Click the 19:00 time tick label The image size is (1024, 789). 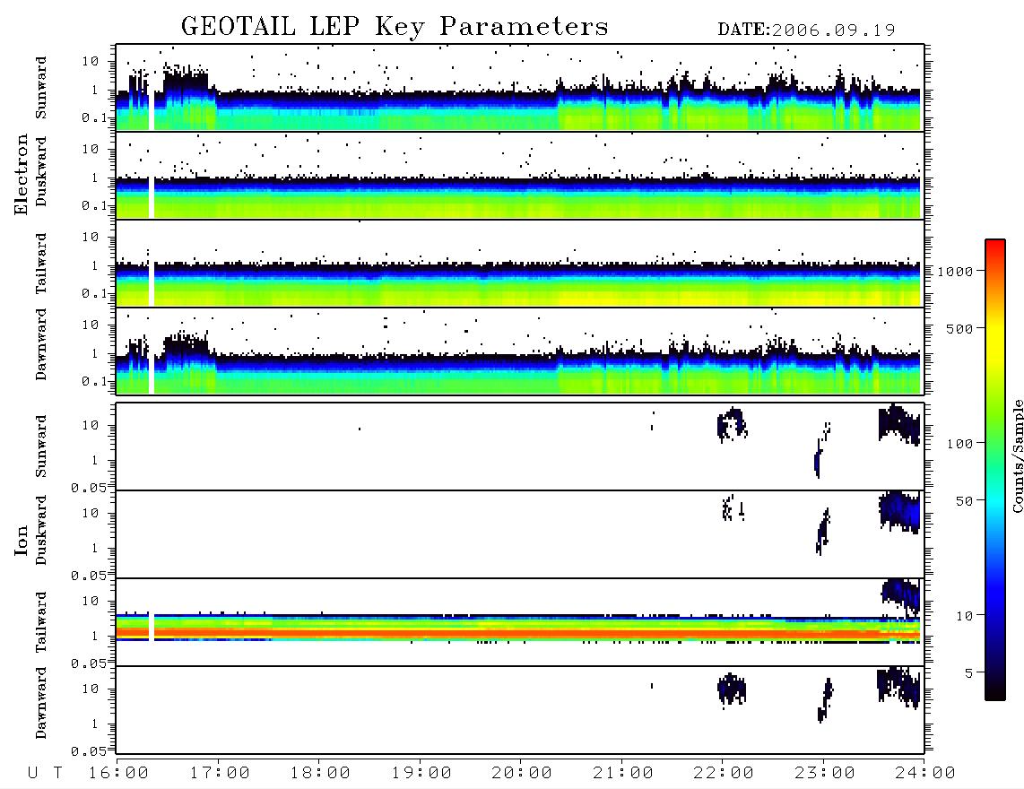click(x=421, y=774)
